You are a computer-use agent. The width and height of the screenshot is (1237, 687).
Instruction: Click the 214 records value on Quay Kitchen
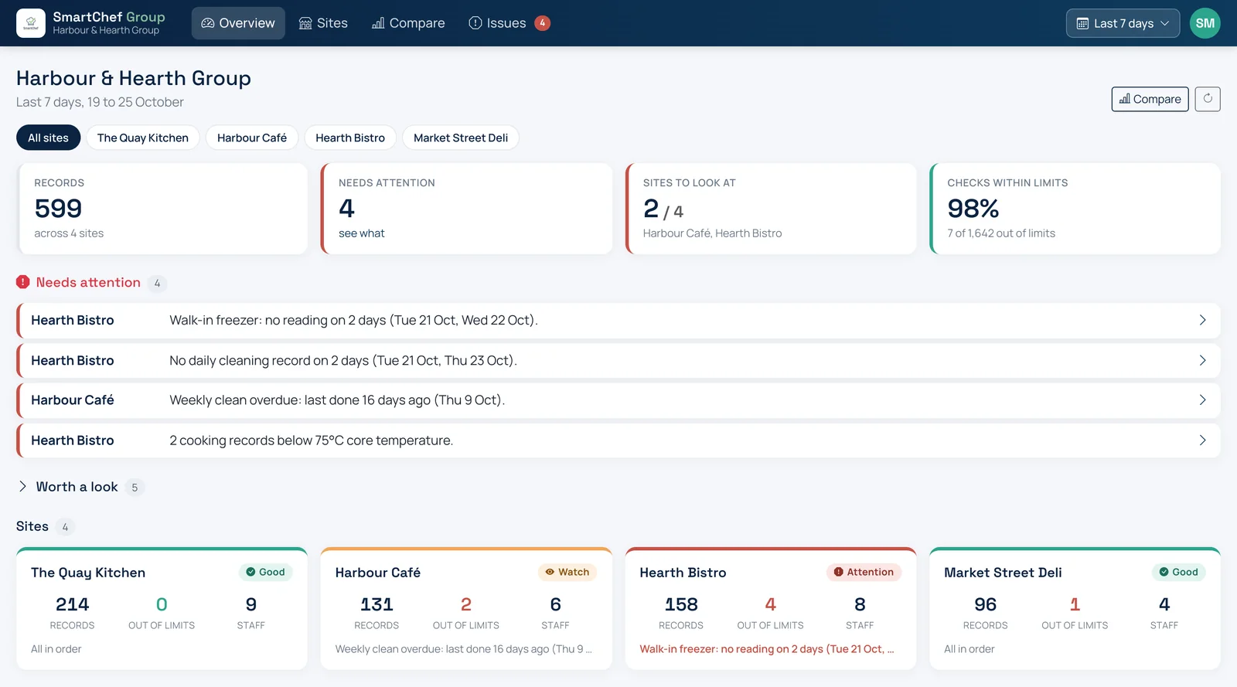[x=72, y=604]
